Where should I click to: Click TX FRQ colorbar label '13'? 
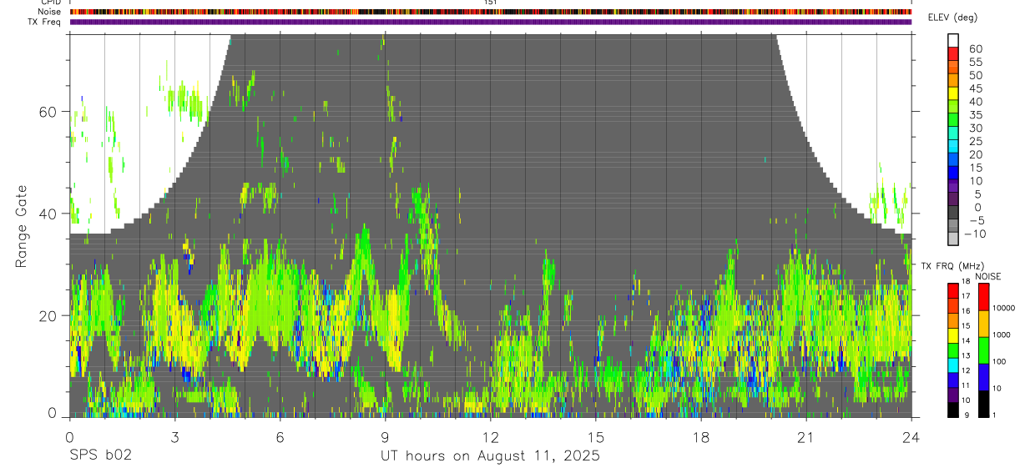tap(965, 355)
